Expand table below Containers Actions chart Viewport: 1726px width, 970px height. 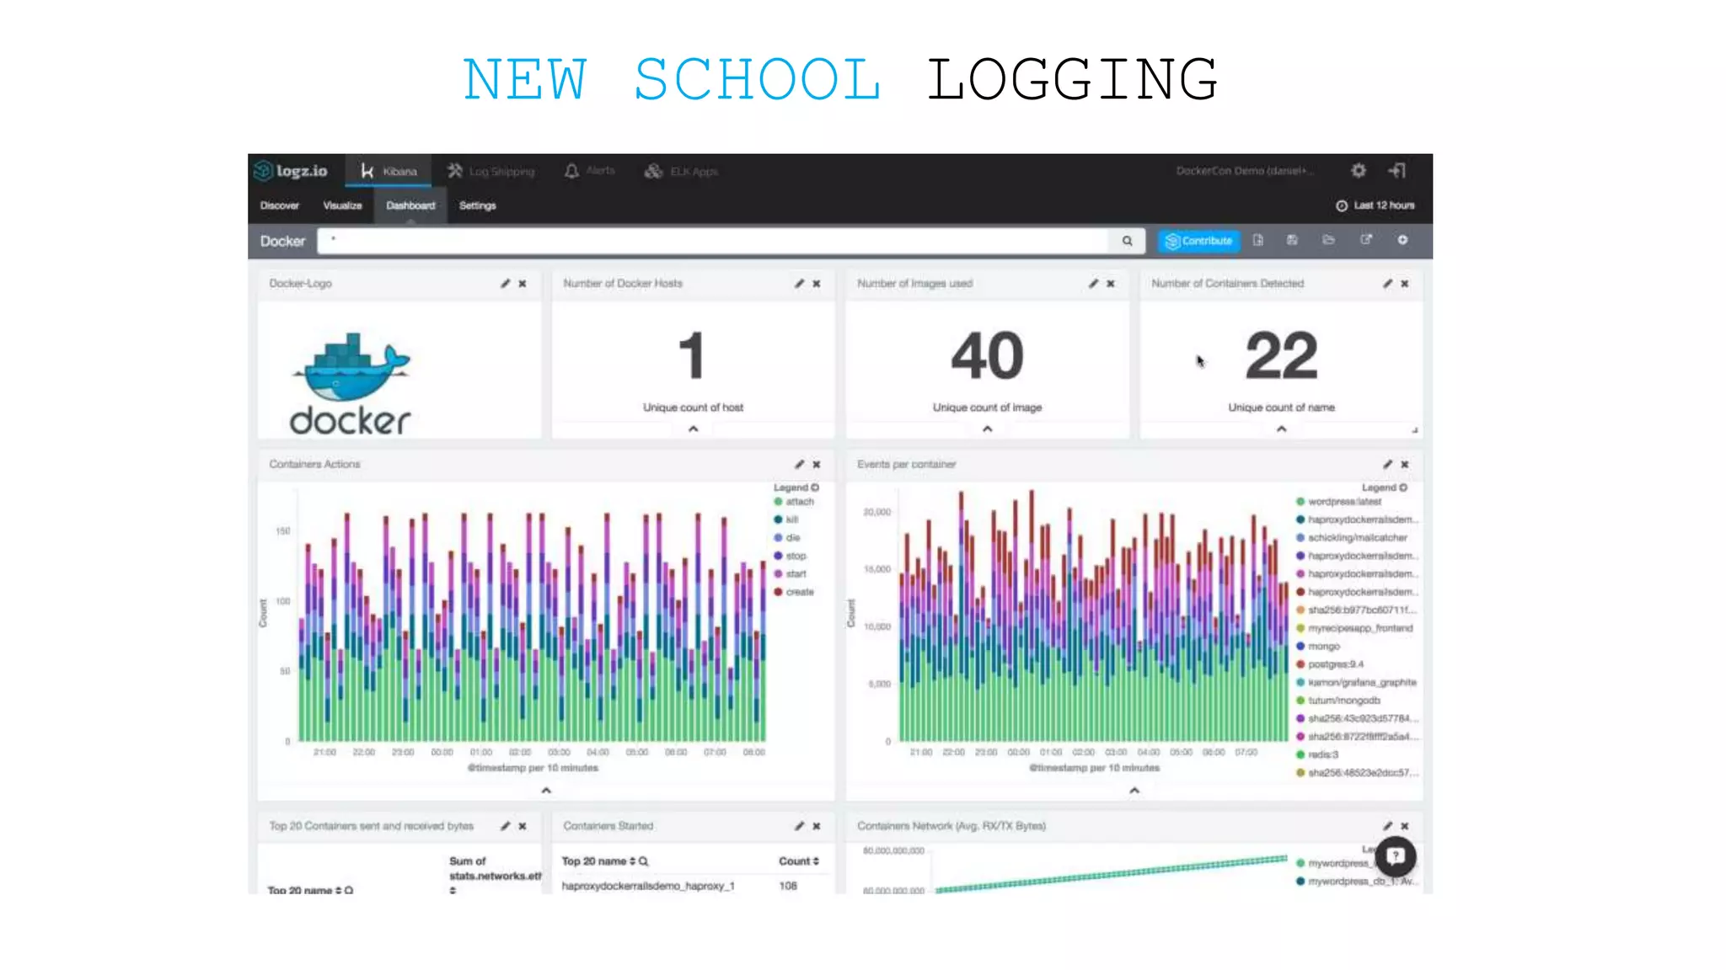pos(546,791)
